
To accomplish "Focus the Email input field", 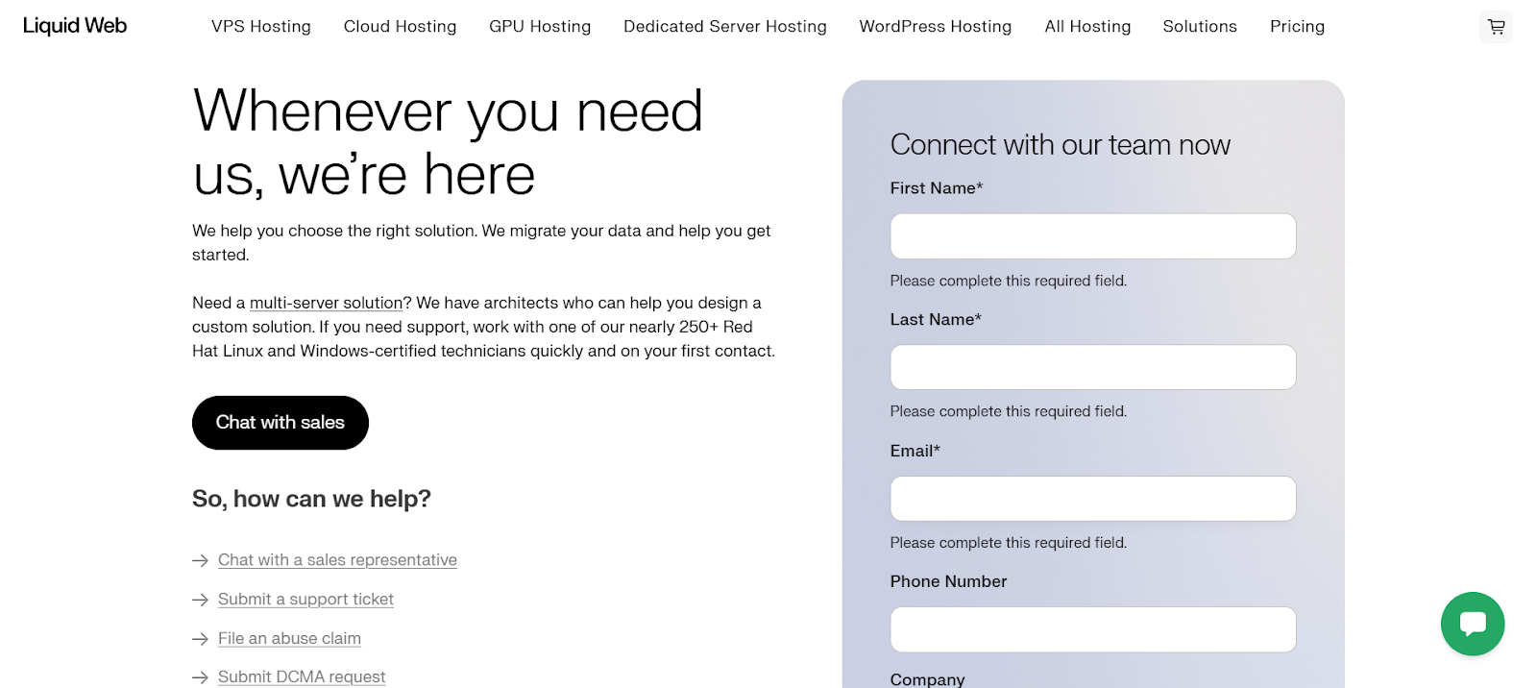I will [x=1093, y=499].
